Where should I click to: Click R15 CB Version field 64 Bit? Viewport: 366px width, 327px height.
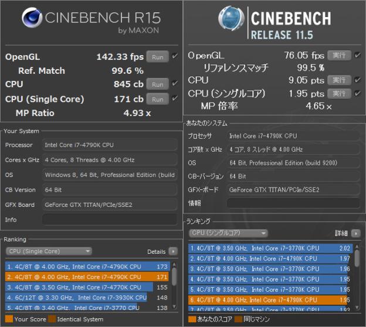click(110, 190)
